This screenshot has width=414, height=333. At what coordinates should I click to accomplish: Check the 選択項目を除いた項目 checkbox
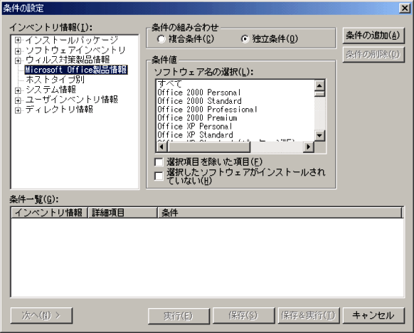159,162
